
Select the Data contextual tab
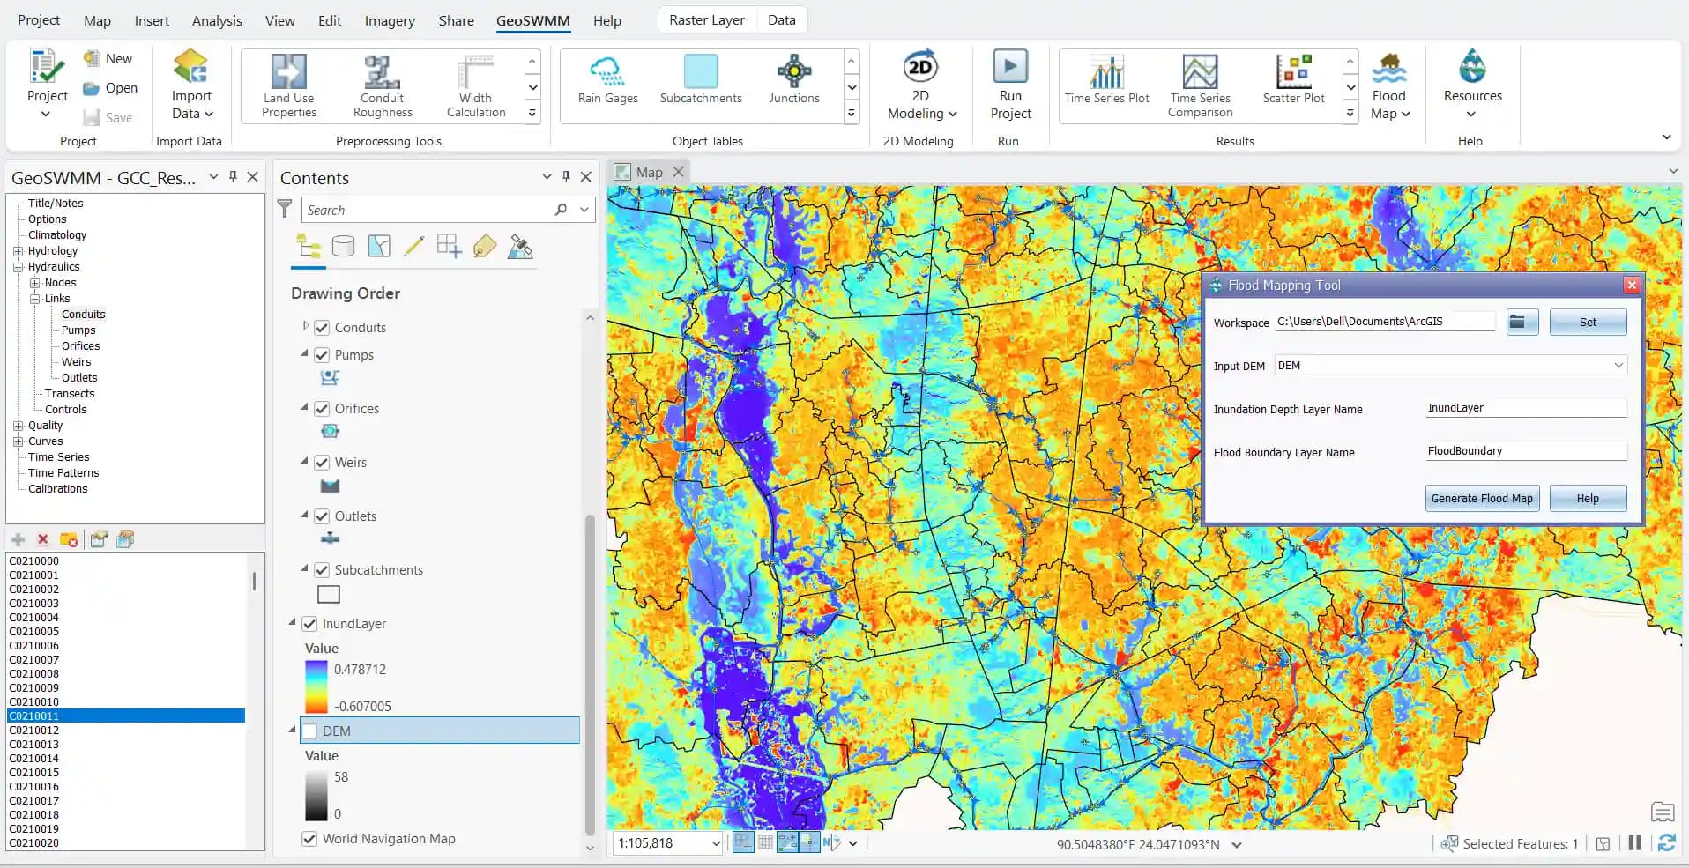click(x=781, y=20)
